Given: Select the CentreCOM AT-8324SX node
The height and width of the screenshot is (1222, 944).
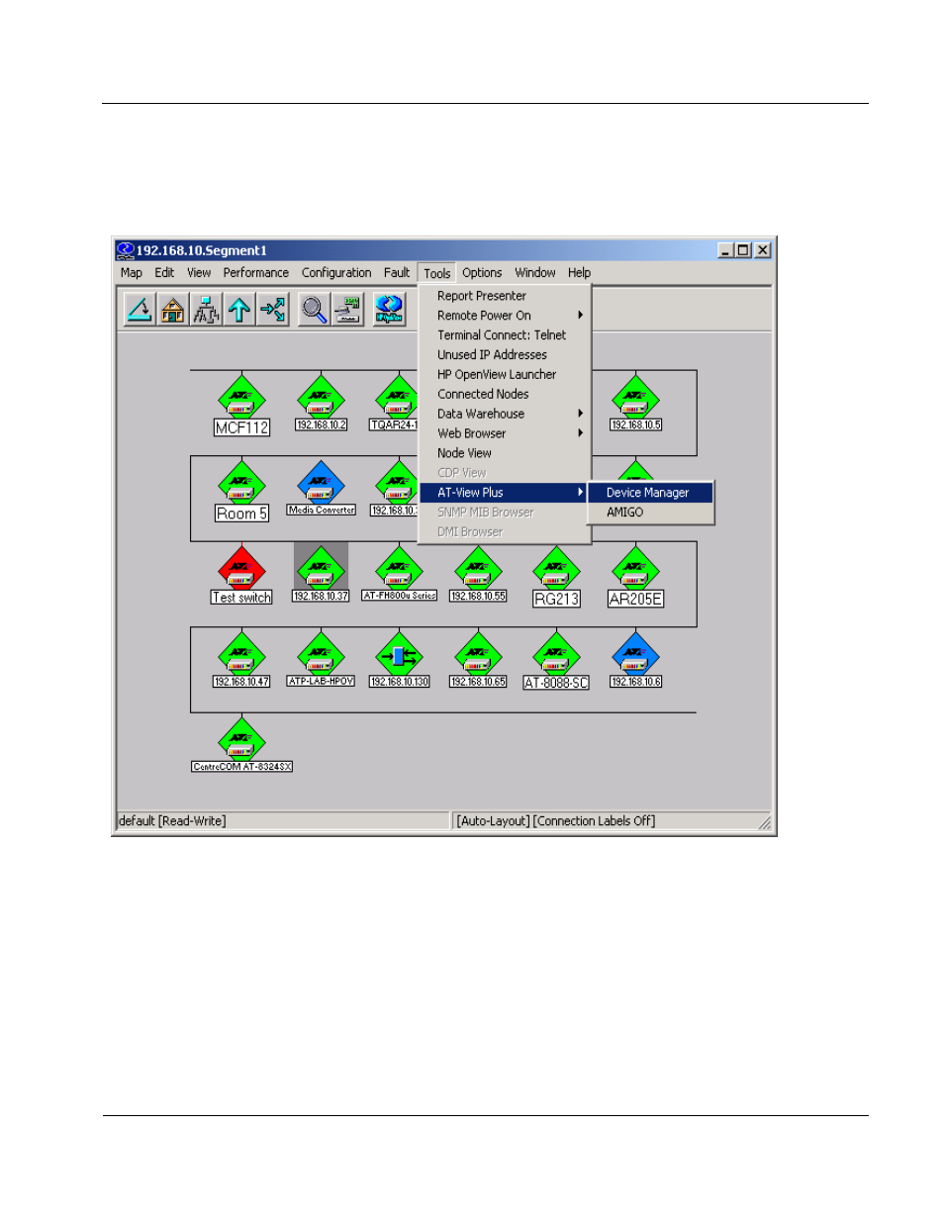Looking at the screenshot, I should [x=241, y=745].
